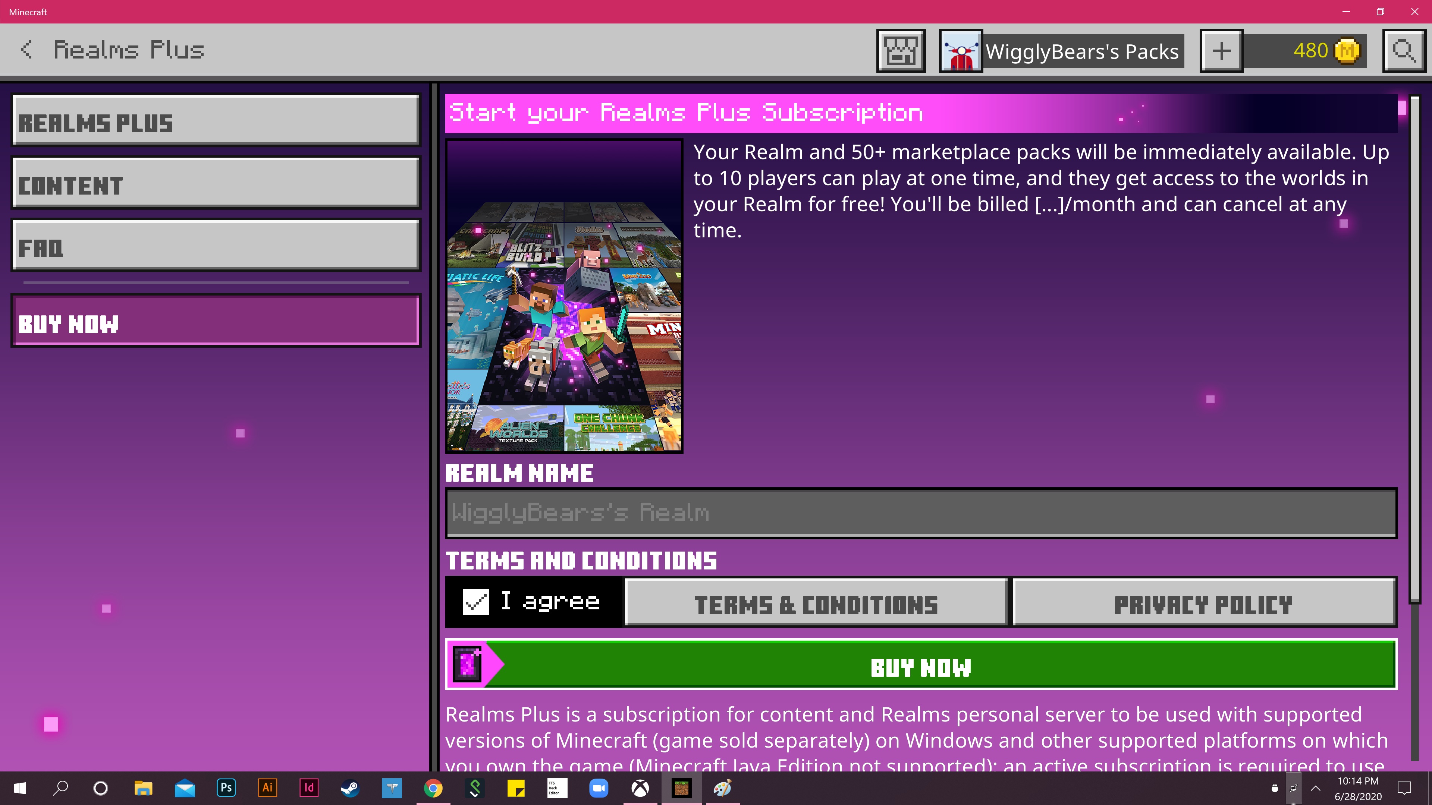This screenshot has height=805, width=1432.
Task: Open the Terms & Conditions button
Action: [x=816, y=603]
